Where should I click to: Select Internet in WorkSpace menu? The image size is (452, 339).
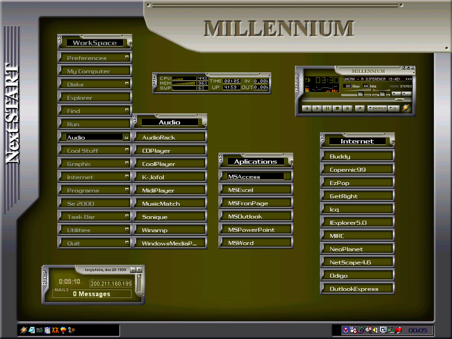pyautogui.click(x=95, y=177)
